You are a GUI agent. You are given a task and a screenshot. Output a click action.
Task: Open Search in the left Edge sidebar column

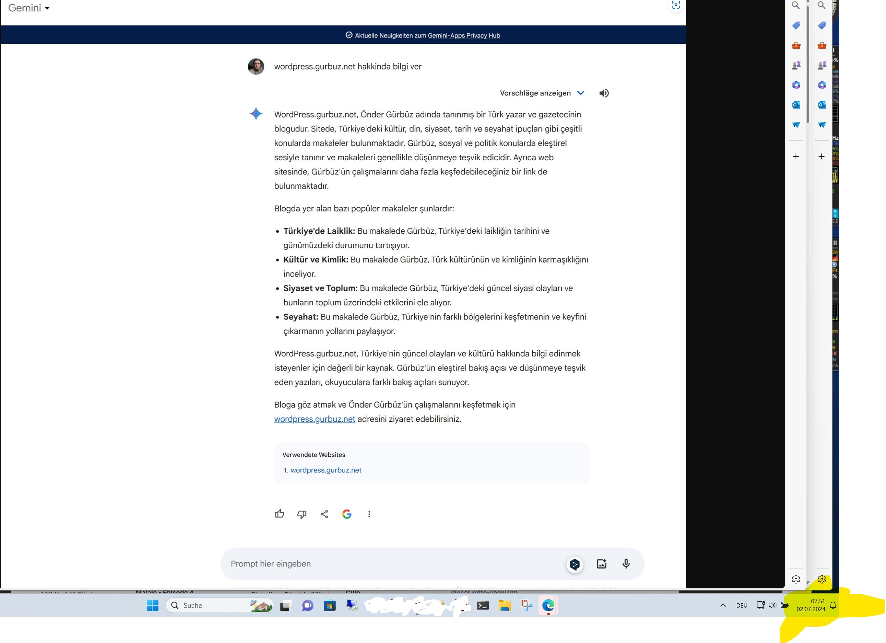(795, 6)
